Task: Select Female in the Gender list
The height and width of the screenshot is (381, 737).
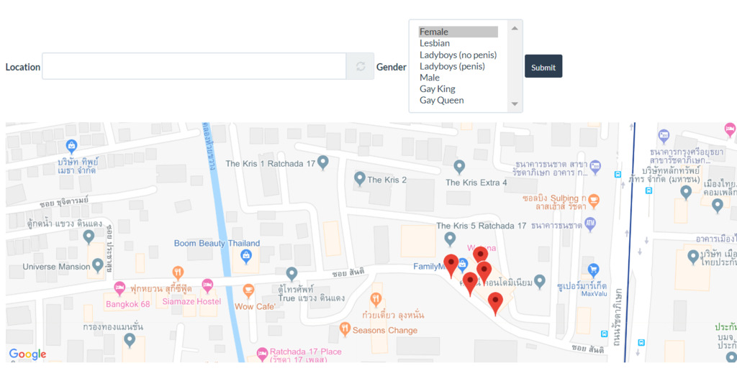Action: coord(458,32)
